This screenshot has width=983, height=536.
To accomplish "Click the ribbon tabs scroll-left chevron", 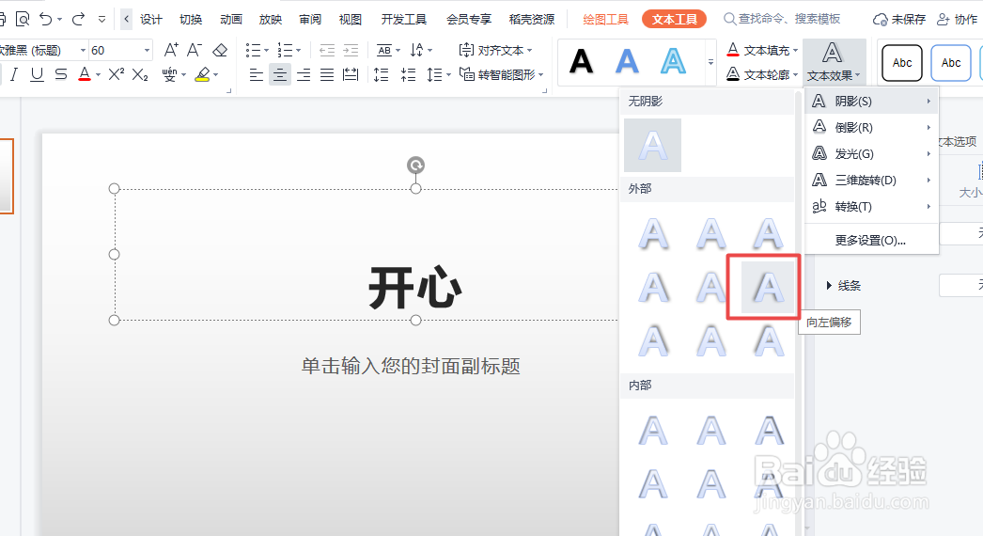I will click(x=127, y=20).
